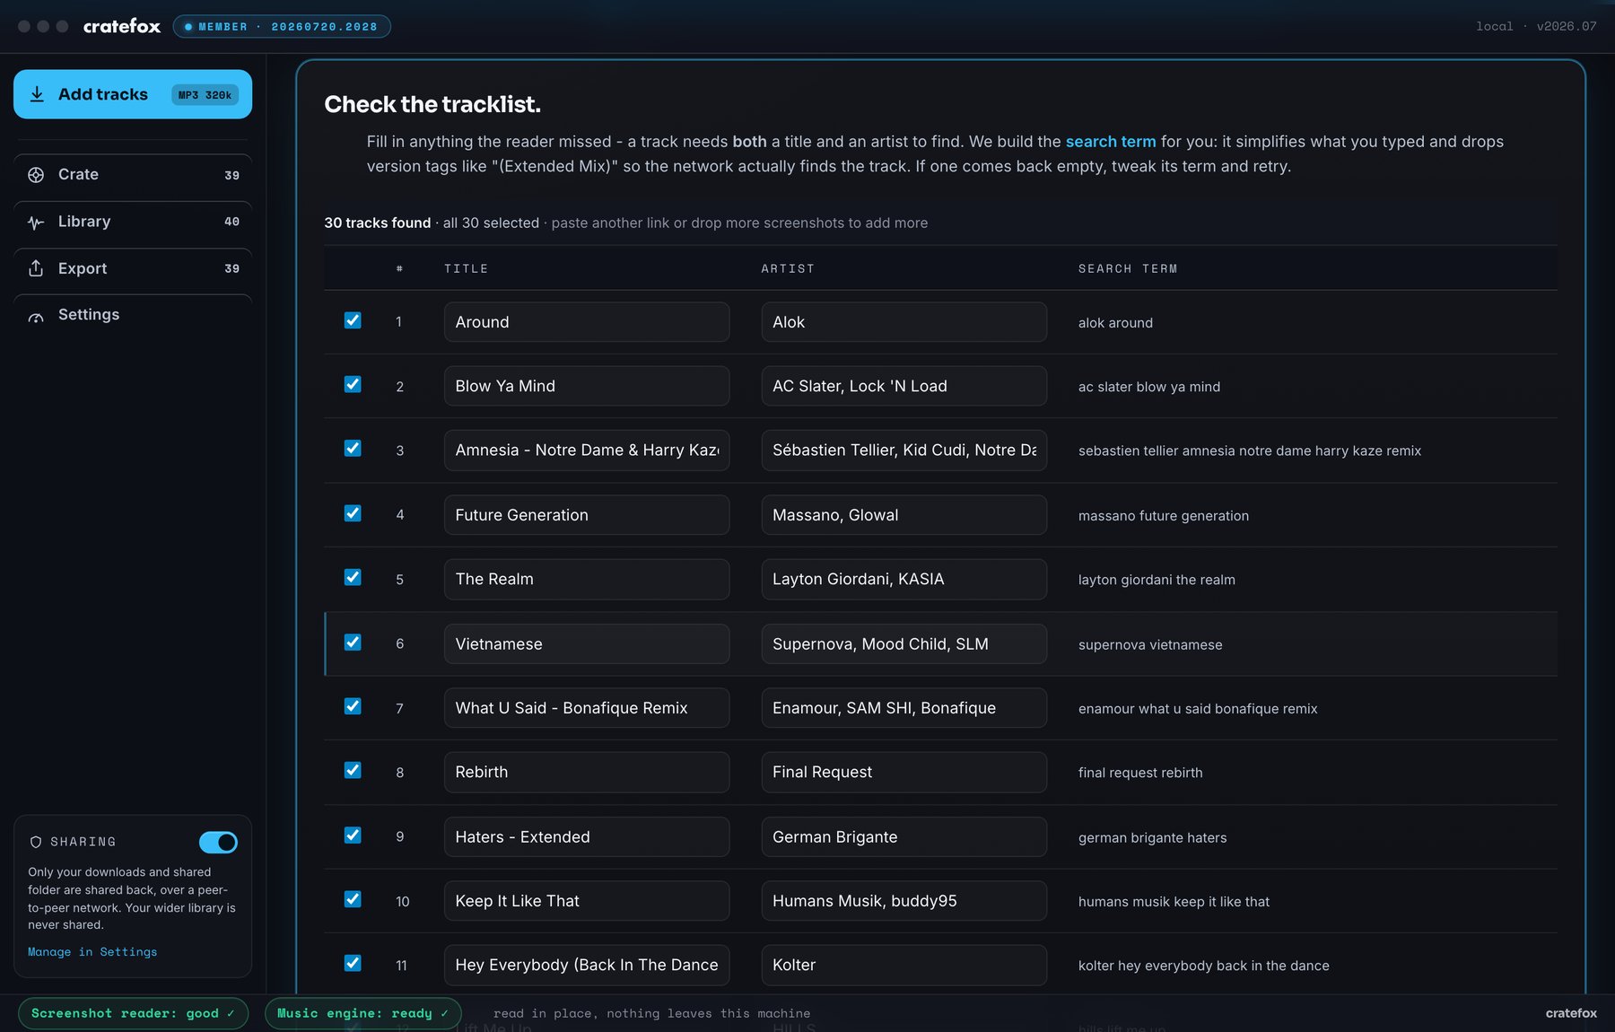
Task: Open the Crate section
Action: click(x=133, y=175)
